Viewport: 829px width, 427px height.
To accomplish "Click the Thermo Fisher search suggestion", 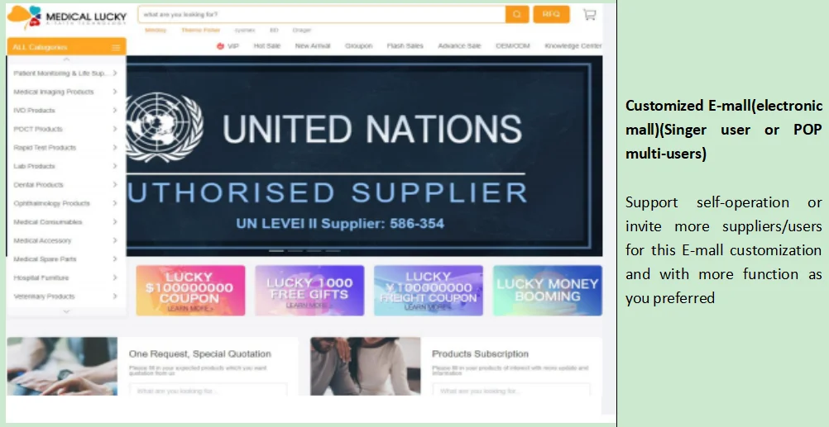I will (200, 30).
